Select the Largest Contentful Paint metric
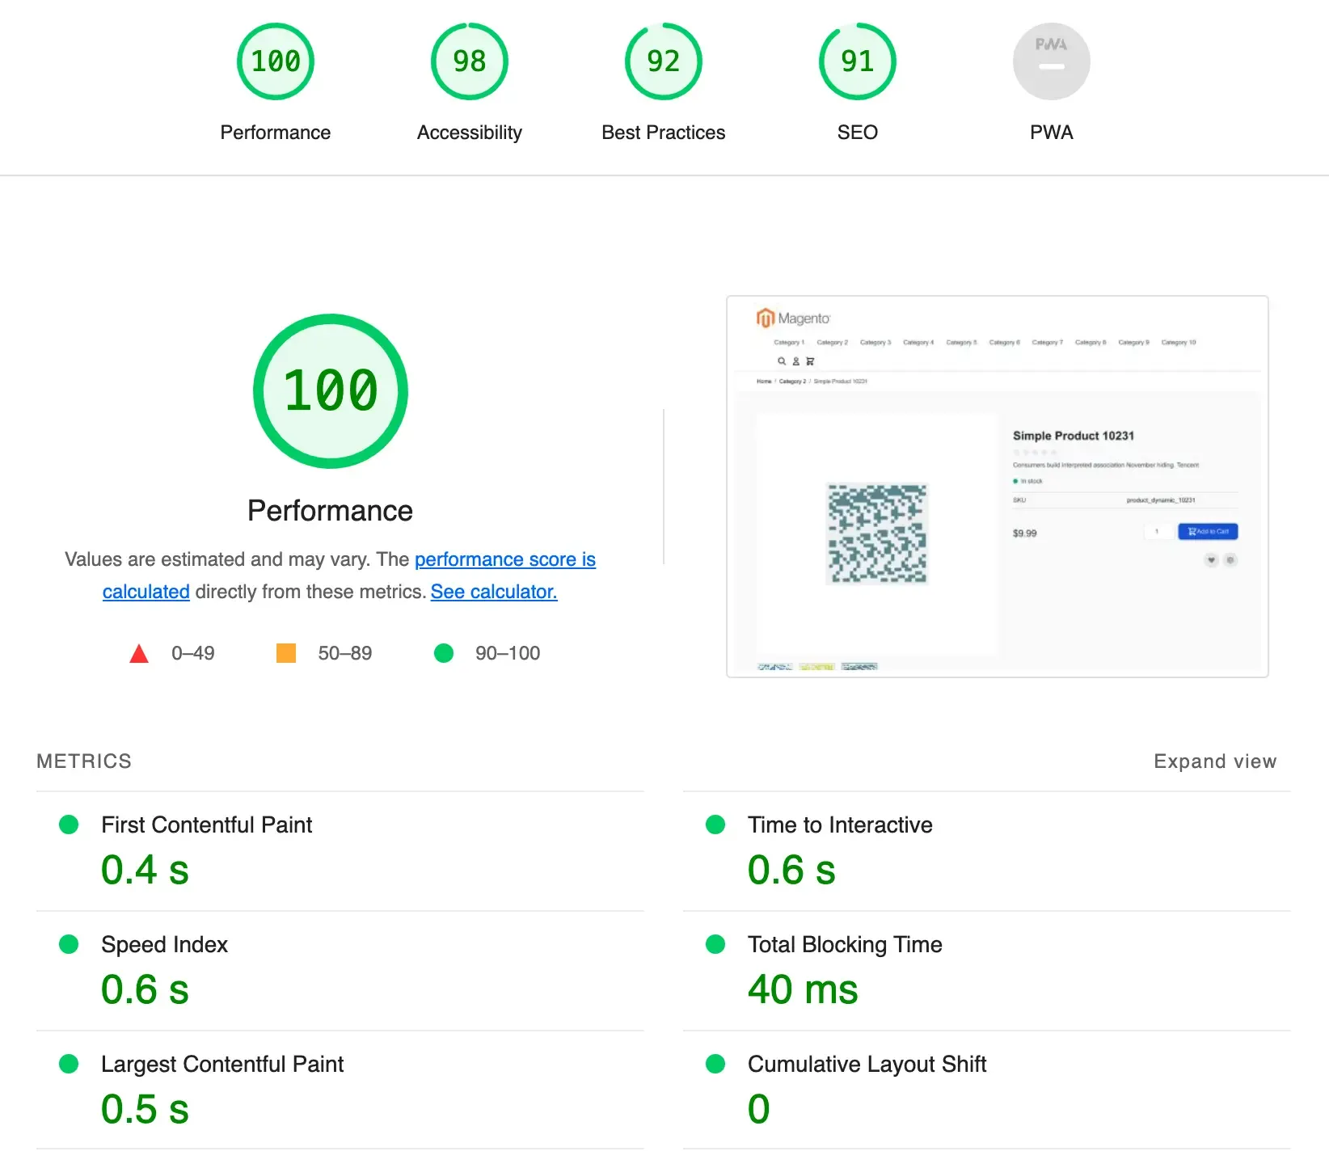This screenshot has height=1164, width=1329. 222,1064
